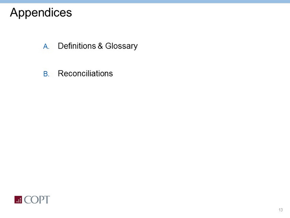The height and width of the screenshot is (218, 290).
Task: Click the slide page number 13
Action: point(281,209)
